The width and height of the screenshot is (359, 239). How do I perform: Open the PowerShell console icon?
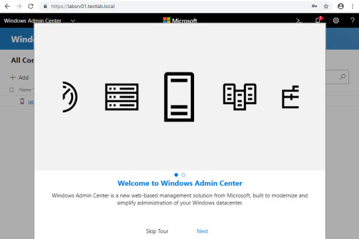tap(299, 21)
